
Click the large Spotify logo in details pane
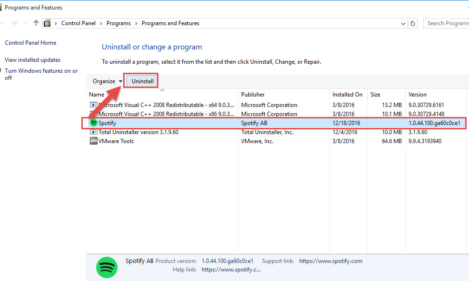point(107,267)
